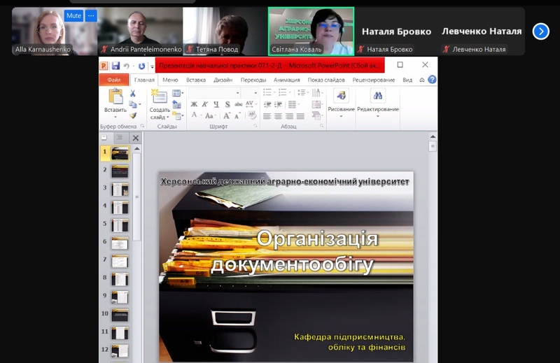560x363 pixels.
Task: Switch to the Переходы tab
Action: (x=253, y=80)
